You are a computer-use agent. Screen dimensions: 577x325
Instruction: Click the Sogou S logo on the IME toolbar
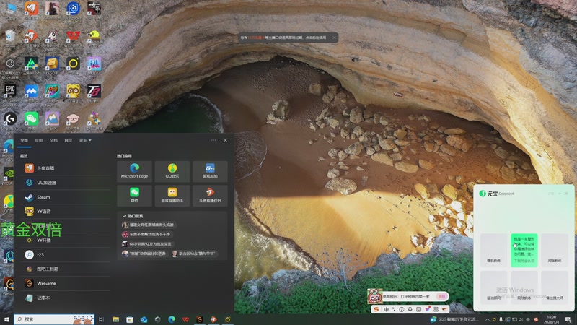point(376,309)
